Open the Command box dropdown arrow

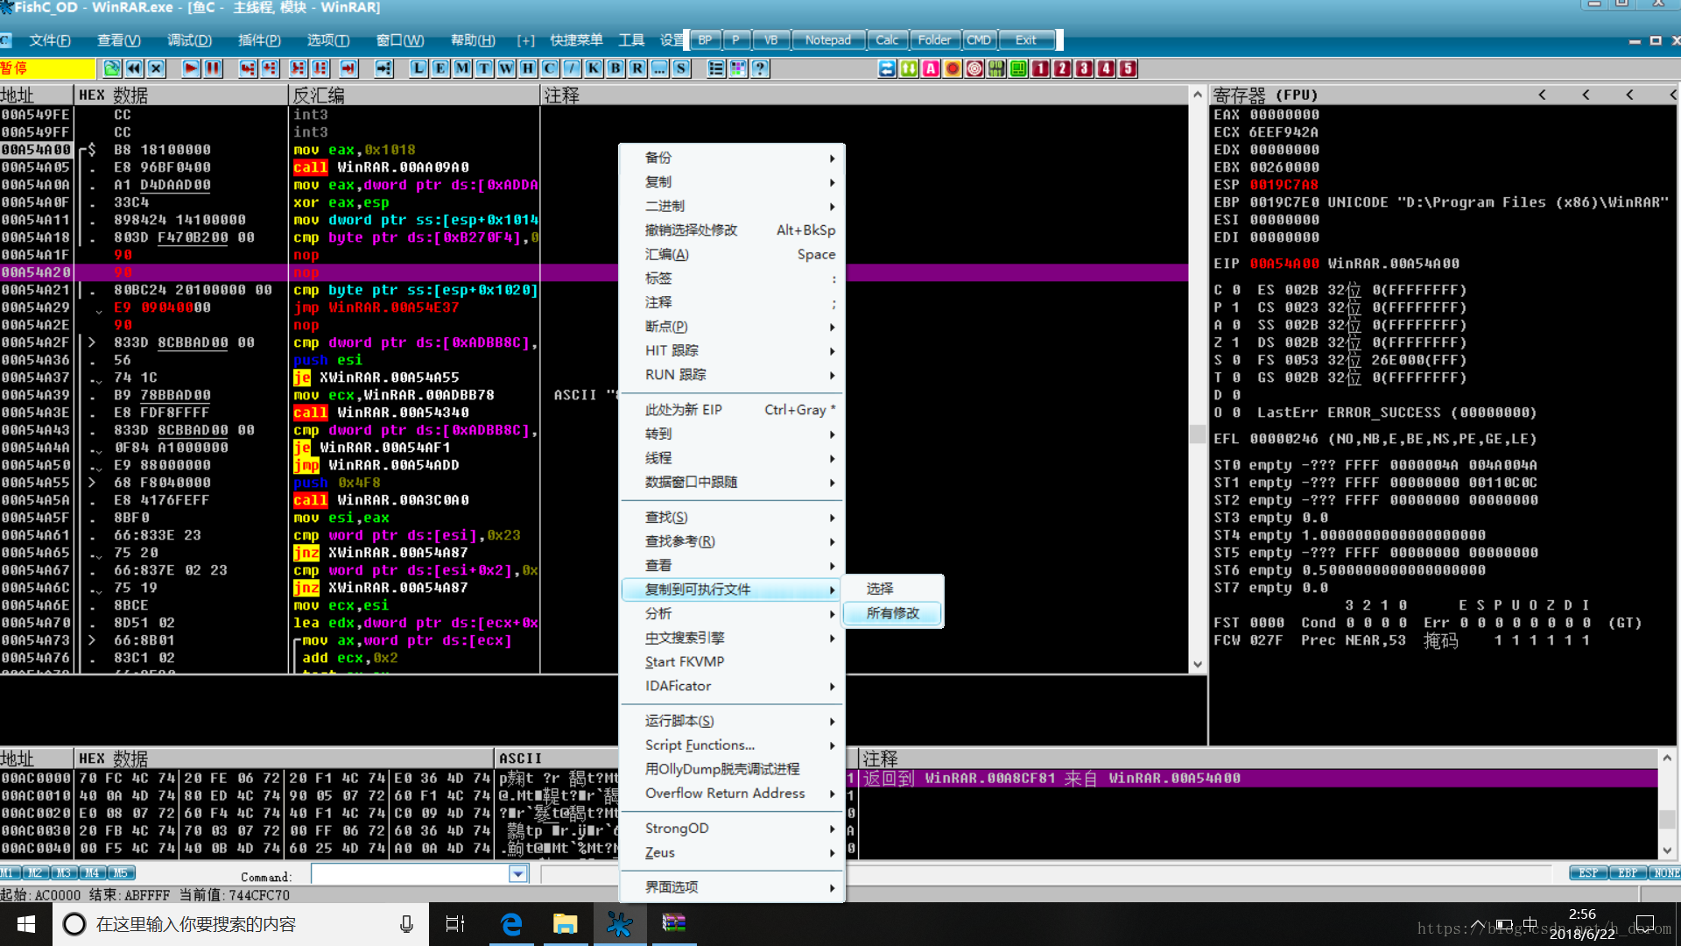518,873
